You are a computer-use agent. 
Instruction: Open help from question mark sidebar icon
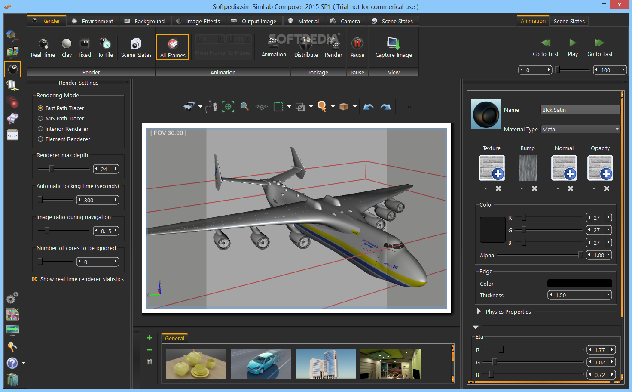pos(12,363)
